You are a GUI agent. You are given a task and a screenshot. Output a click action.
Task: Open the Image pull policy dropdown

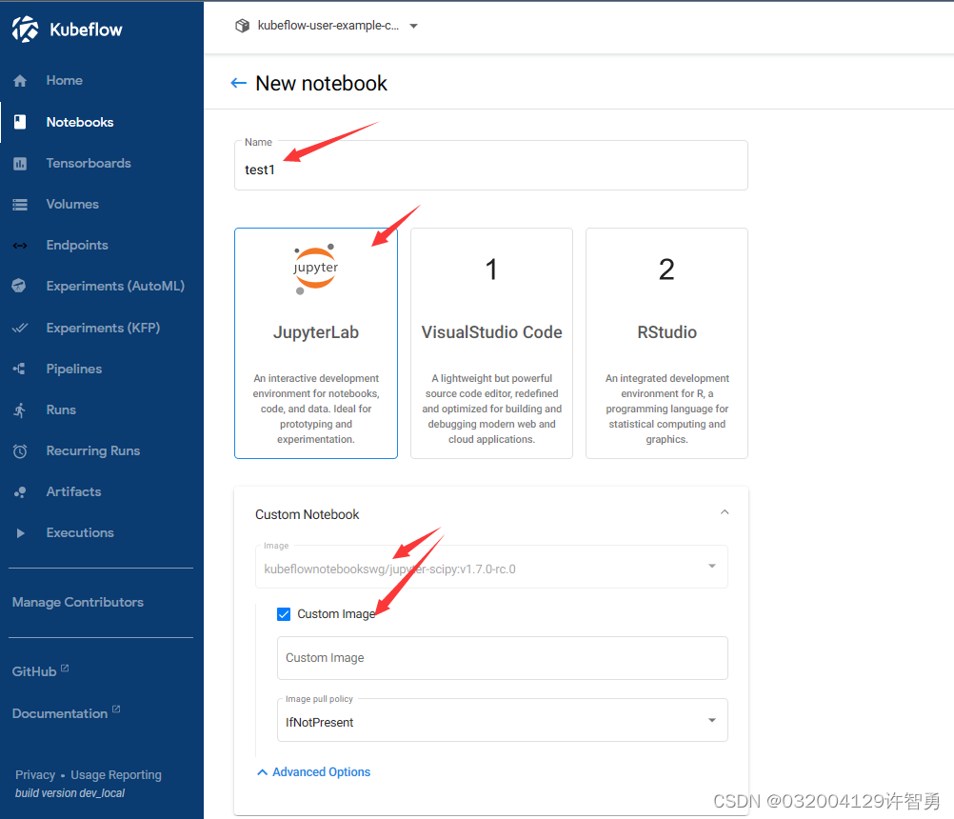click(503, 720)
